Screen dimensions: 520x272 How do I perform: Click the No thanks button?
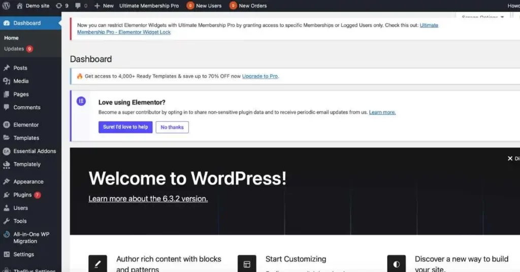pyautogui.click(x=172, y=127)
